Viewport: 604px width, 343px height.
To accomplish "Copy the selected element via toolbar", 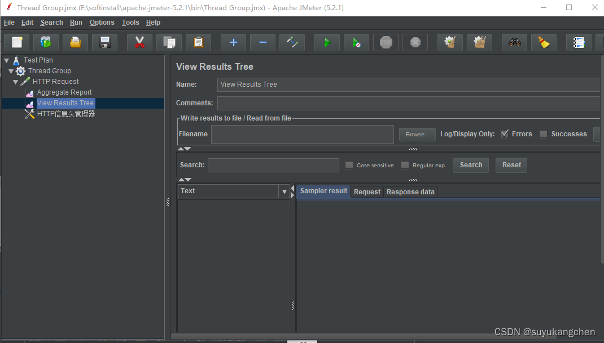I will click(x=169, y=42).
